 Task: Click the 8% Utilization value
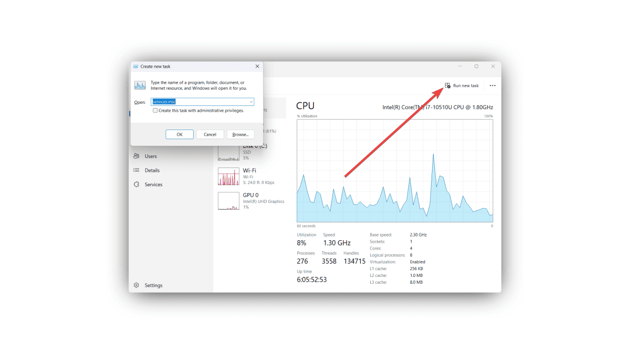coord(302,243)
